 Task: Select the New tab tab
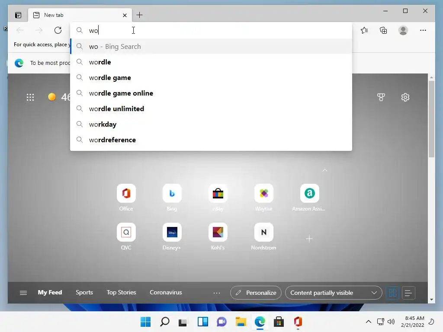click(80, 15)
